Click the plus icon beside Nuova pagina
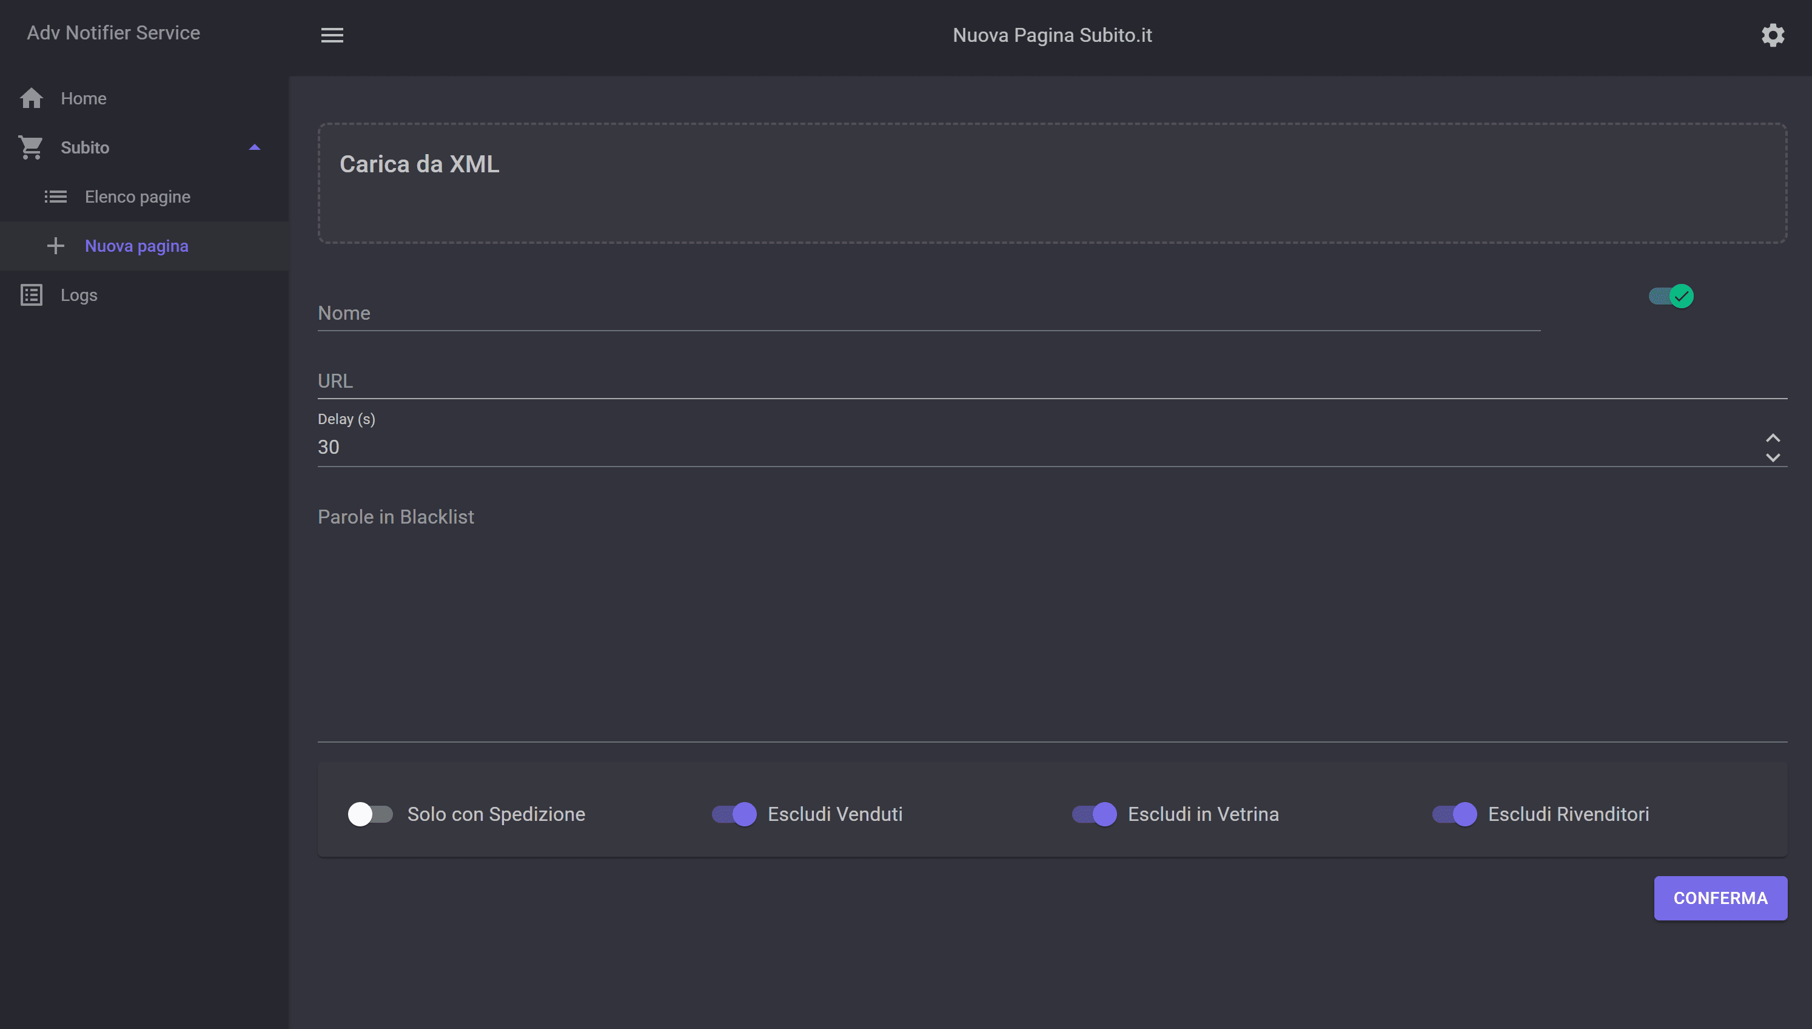Image resolution: width=1812 pixels, height=1029 pixels. coord(56,246)
